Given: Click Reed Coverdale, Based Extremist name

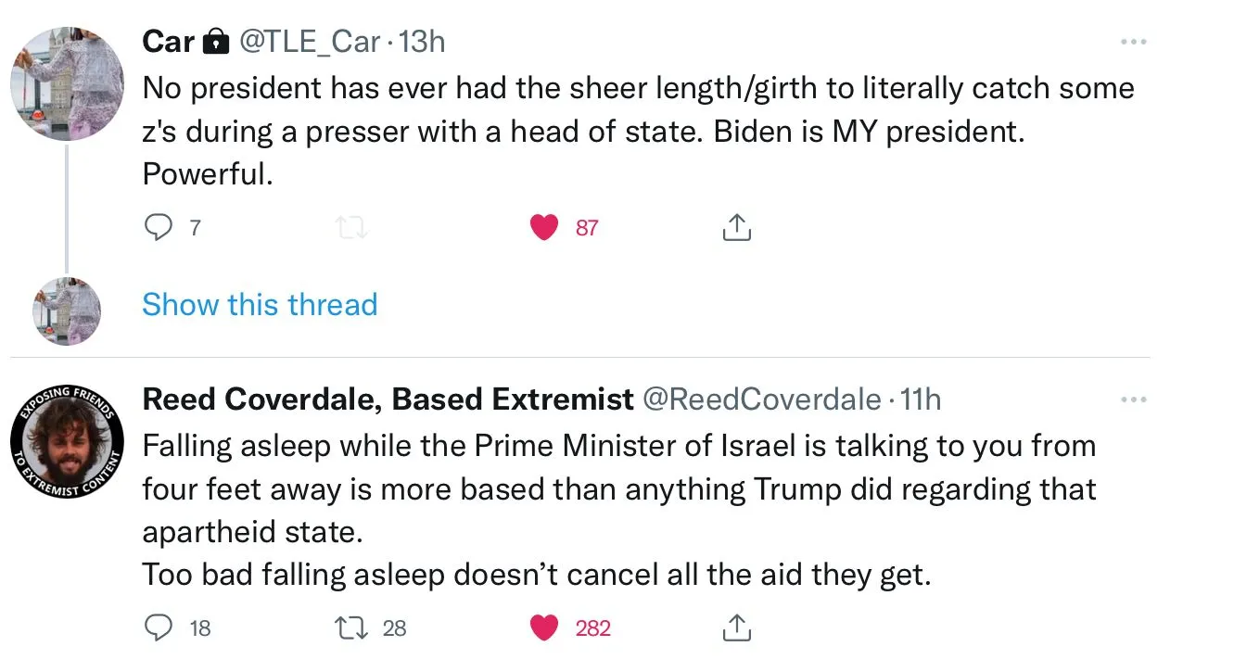Looking at the screenshot, I should click(388, 399).
